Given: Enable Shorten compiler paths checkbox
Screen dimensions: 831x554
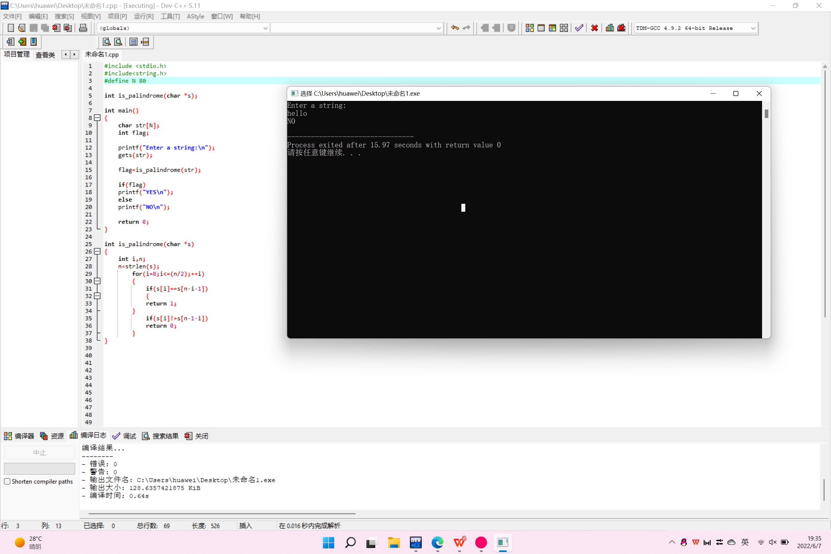Looking at the screenshot, I should (x=7, y=481).
